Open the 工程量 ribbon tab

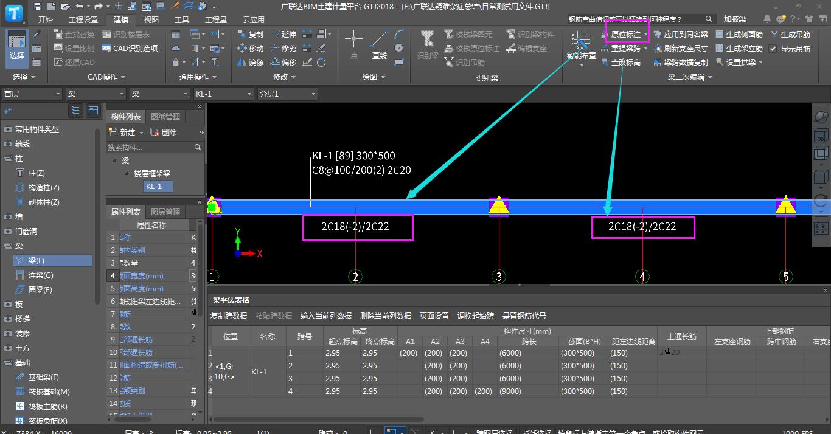(x=216, y=19)
